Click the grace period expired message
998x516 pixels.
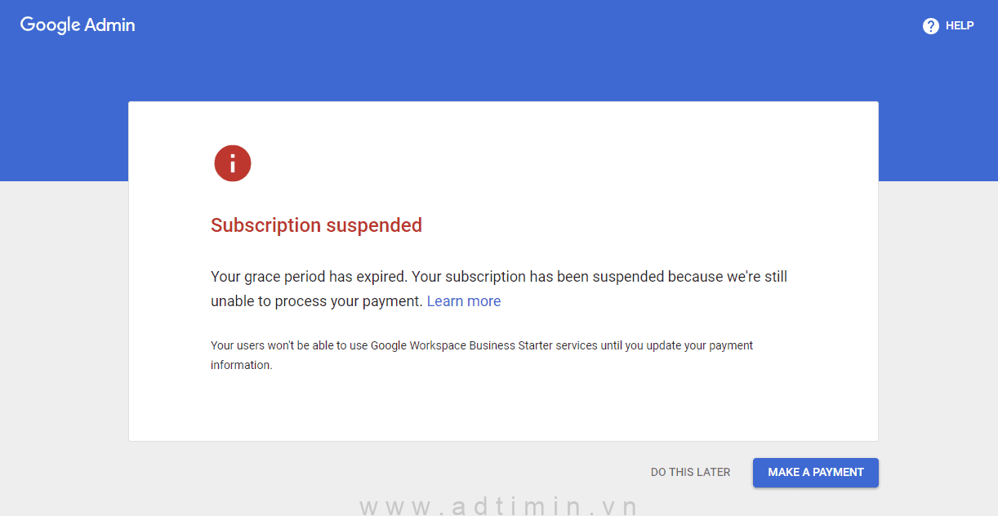[x=498, y=277]
